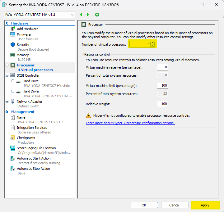Select Firmware settings item
The image size is (224, 212).
click(x=24, y=34)
